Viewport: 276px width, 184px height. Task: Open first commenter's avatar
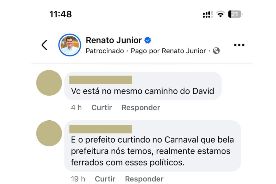49,83
